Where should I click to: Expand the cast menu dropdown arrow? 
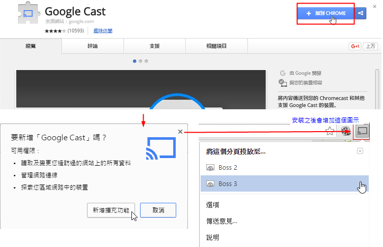click(360, 151)
